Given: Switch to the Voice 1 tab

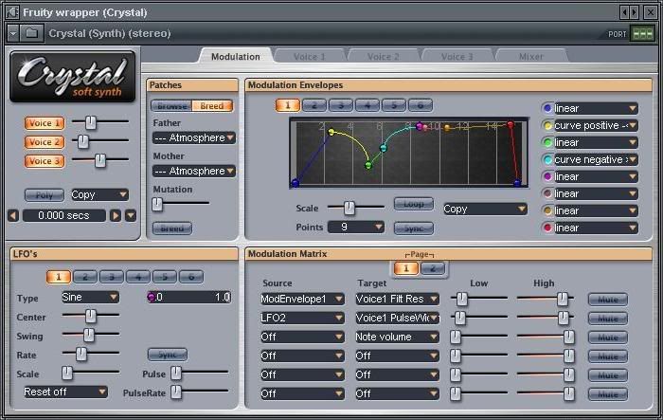Looking at the screenshot, I should tap(309, 56).
